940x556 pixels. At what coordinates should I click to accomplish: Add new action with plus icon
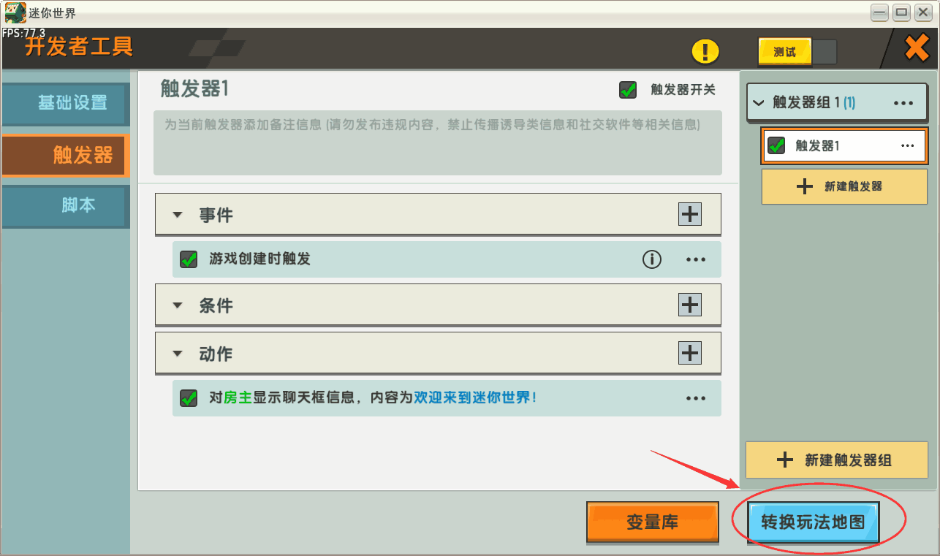click(x=690, y=353)
